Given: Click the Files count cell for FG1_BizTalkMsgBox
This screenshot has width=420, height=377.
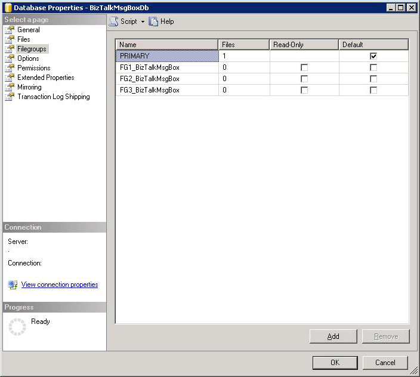Looking at the screenshot, I should pos(244,67).
